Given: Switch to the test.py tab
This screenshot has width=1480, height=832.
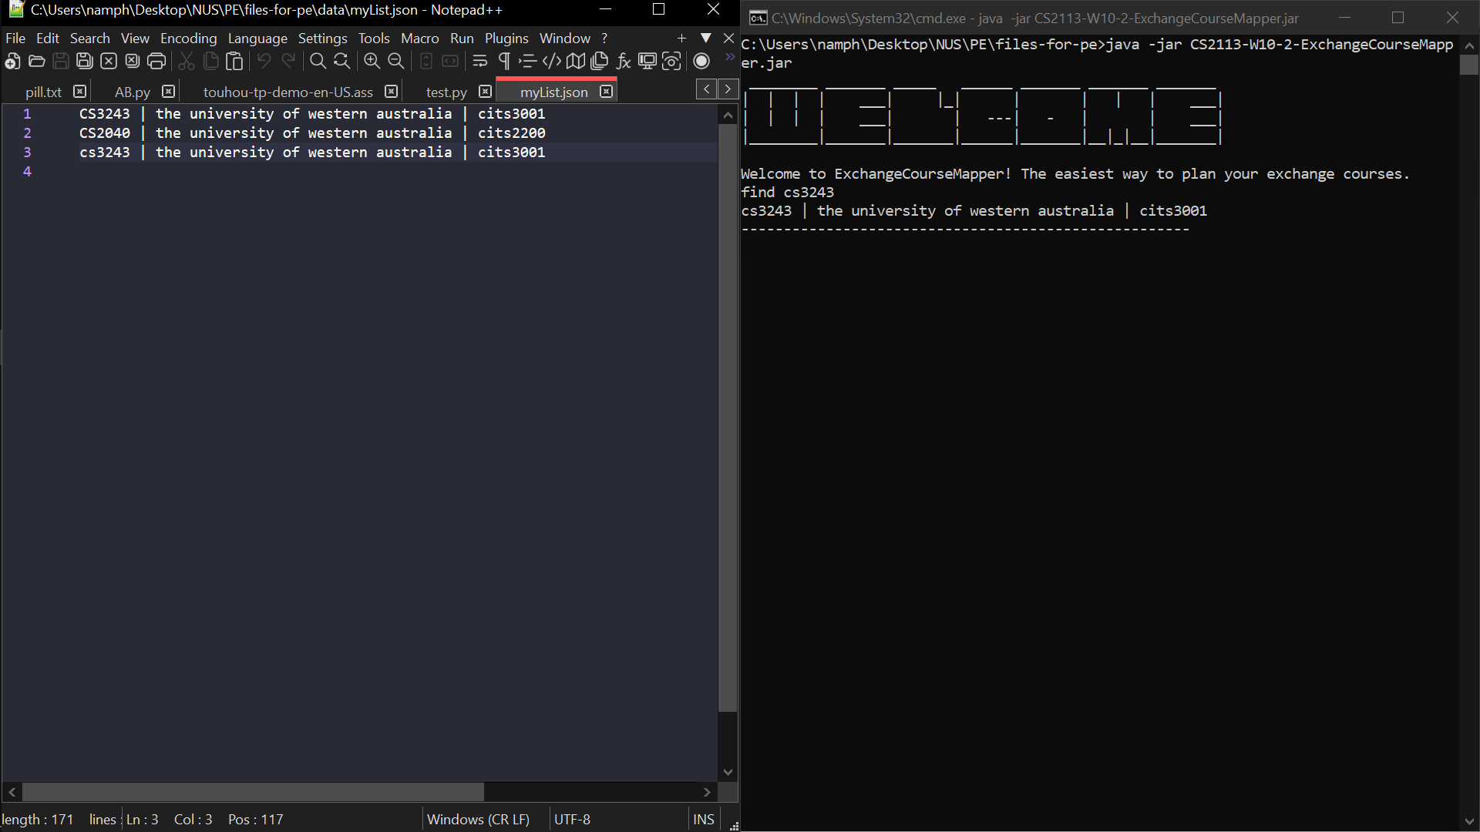Looking at the screenshot, I should click(x=446, y=92).
